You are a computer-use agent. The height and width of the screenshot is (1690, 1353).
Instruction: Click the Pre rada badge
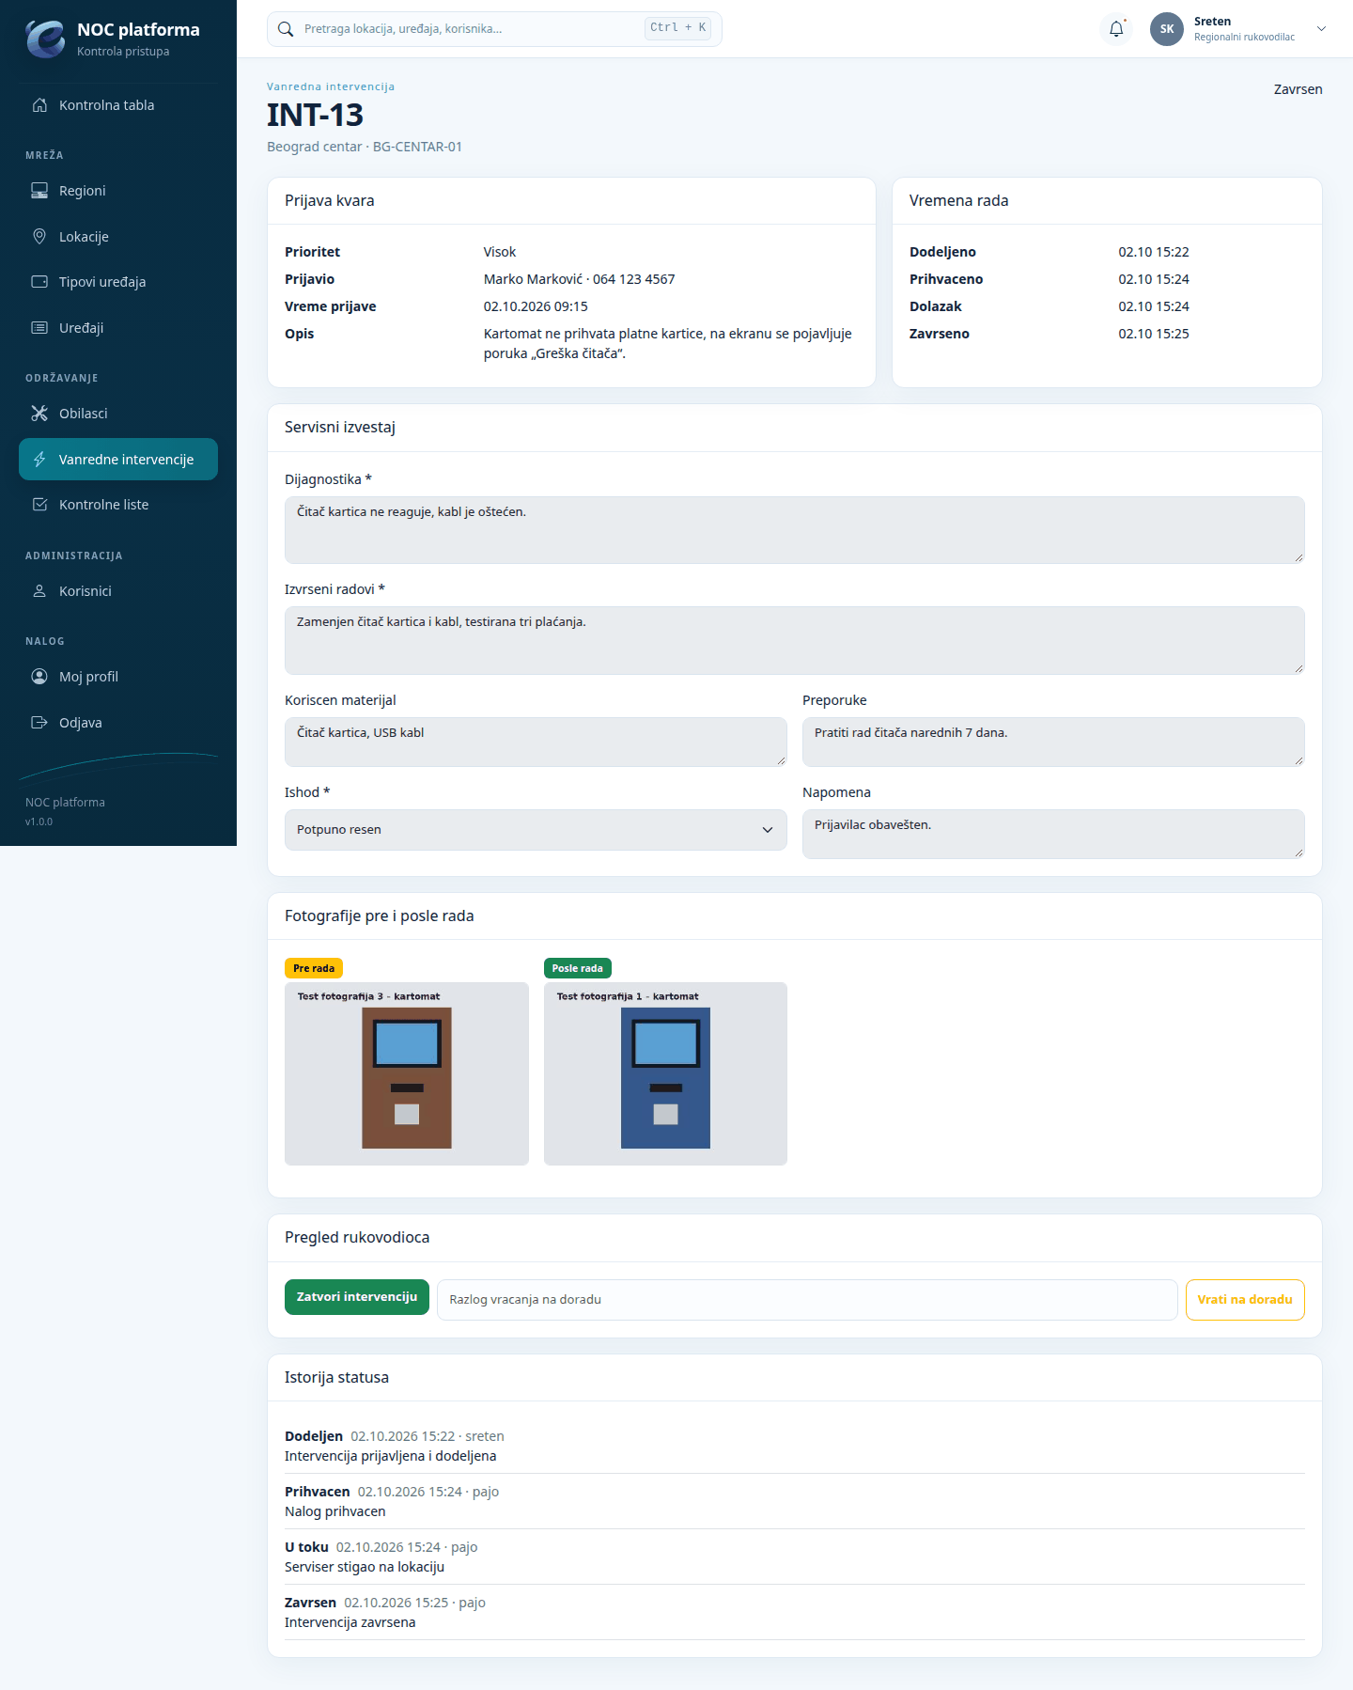coord(314,968)
